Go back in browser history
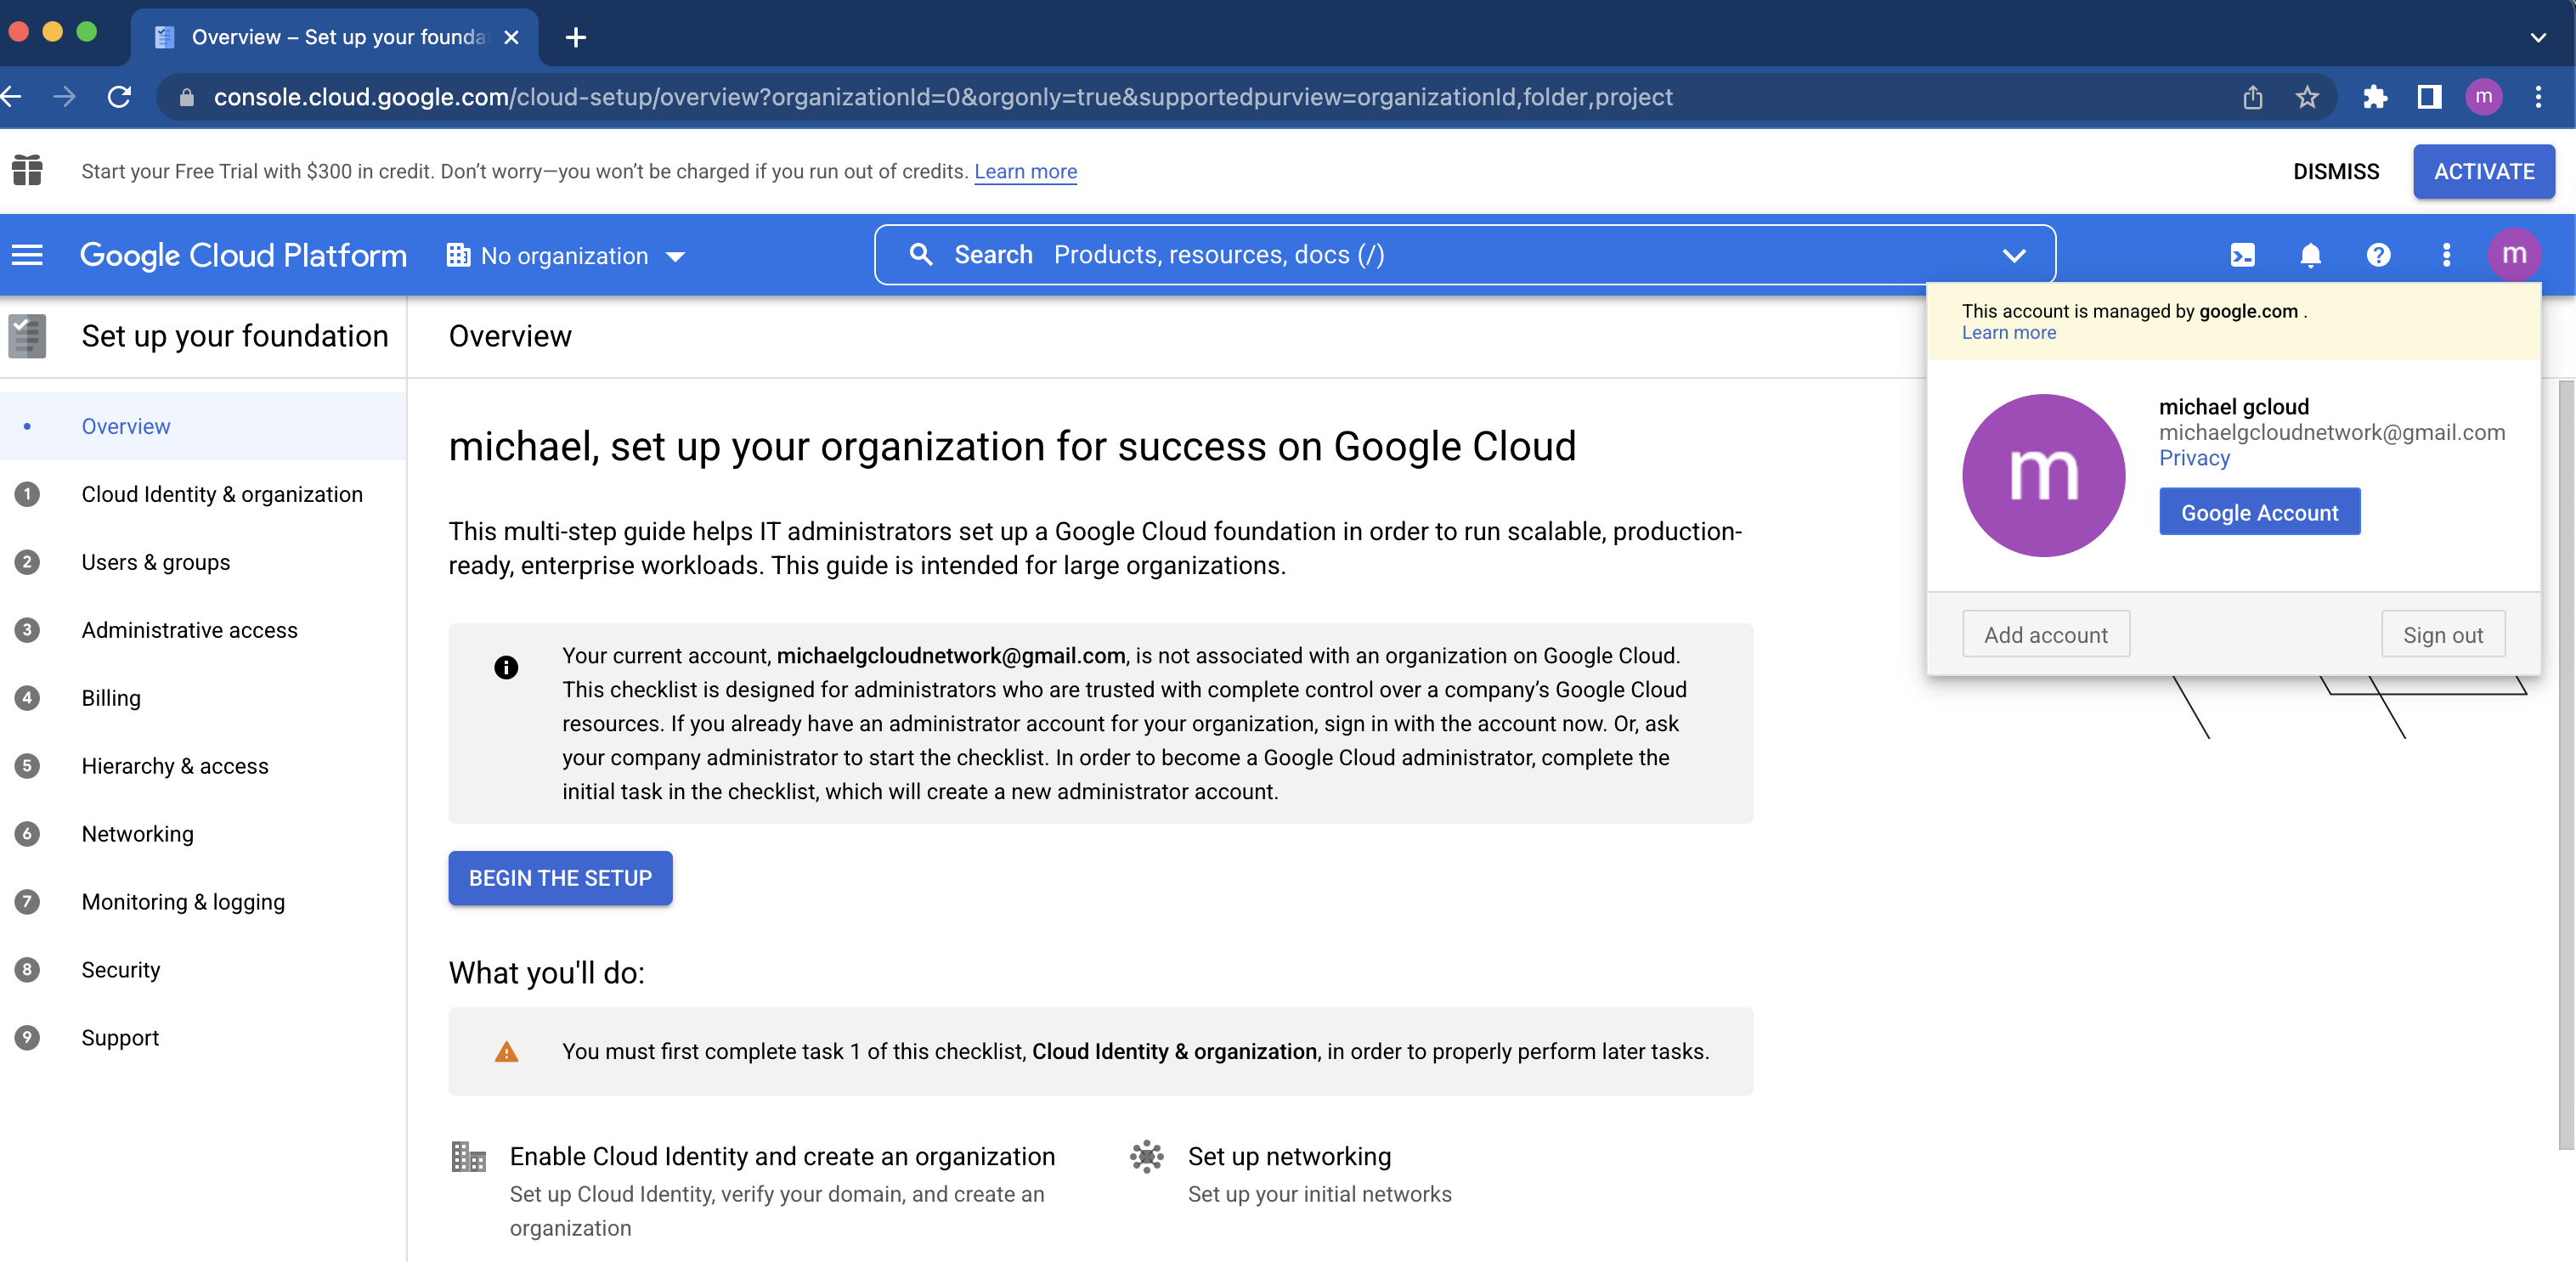Image resolution: width=2576 pixels, height=1262 pixels. (12, 97)
